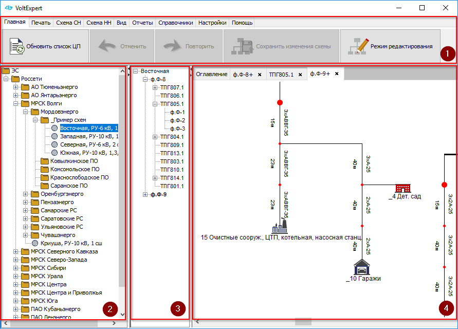Expand the ТПГ807.1 node

click(x=155, y=88)
